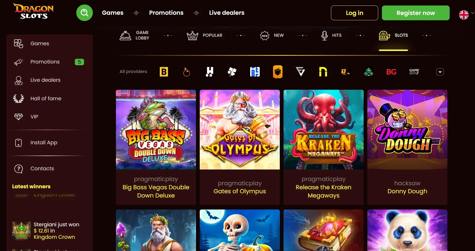The height and width of the screenshot is (251, 475).
Task: Click the Register now button
Action: 416,13
